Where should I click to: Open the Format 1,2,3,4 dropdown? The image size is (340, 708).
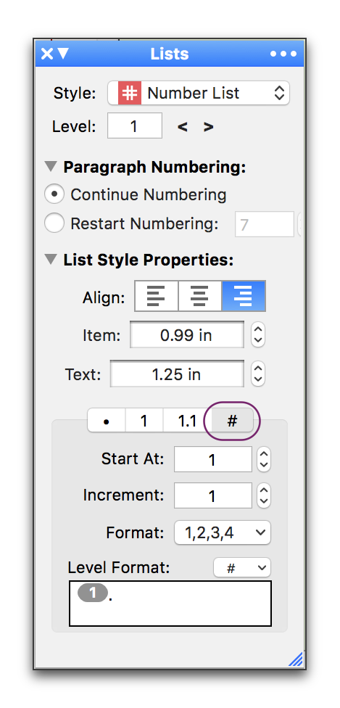pos(223,532)
